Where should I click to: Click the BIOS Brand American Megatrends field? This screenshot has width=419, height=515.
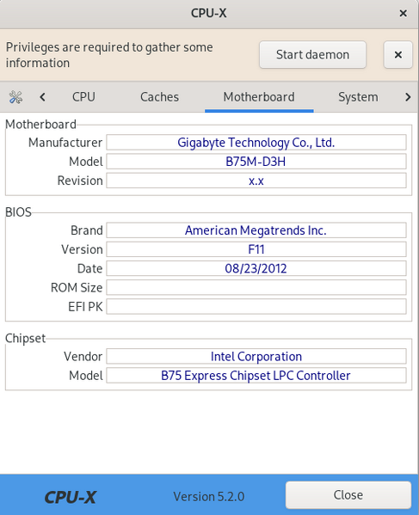coord(256,230)
